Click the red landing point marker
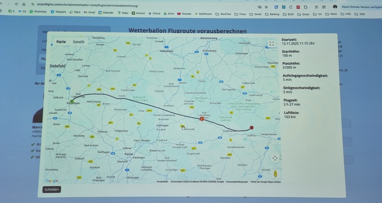The height and width of the screenshot is (203, 382). tap(251, 127)
